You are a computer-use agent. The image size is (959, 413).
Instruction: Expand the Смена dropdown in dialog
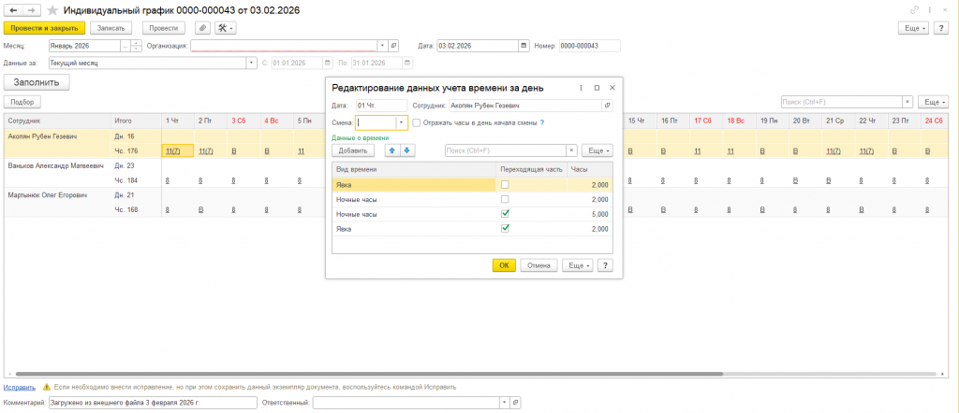[401, 122]
